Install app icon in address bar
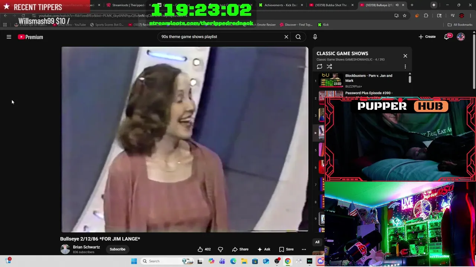This screenshot has width=476, height=267. tap(396, 16)
